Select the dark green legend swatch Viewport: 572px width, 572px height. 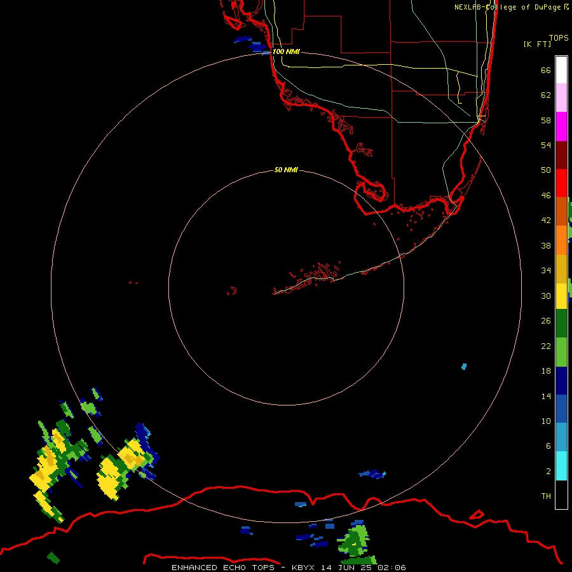(561, 323)
